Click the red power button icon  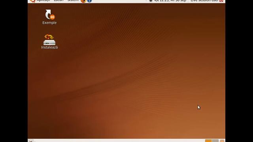tap(221, 1)
